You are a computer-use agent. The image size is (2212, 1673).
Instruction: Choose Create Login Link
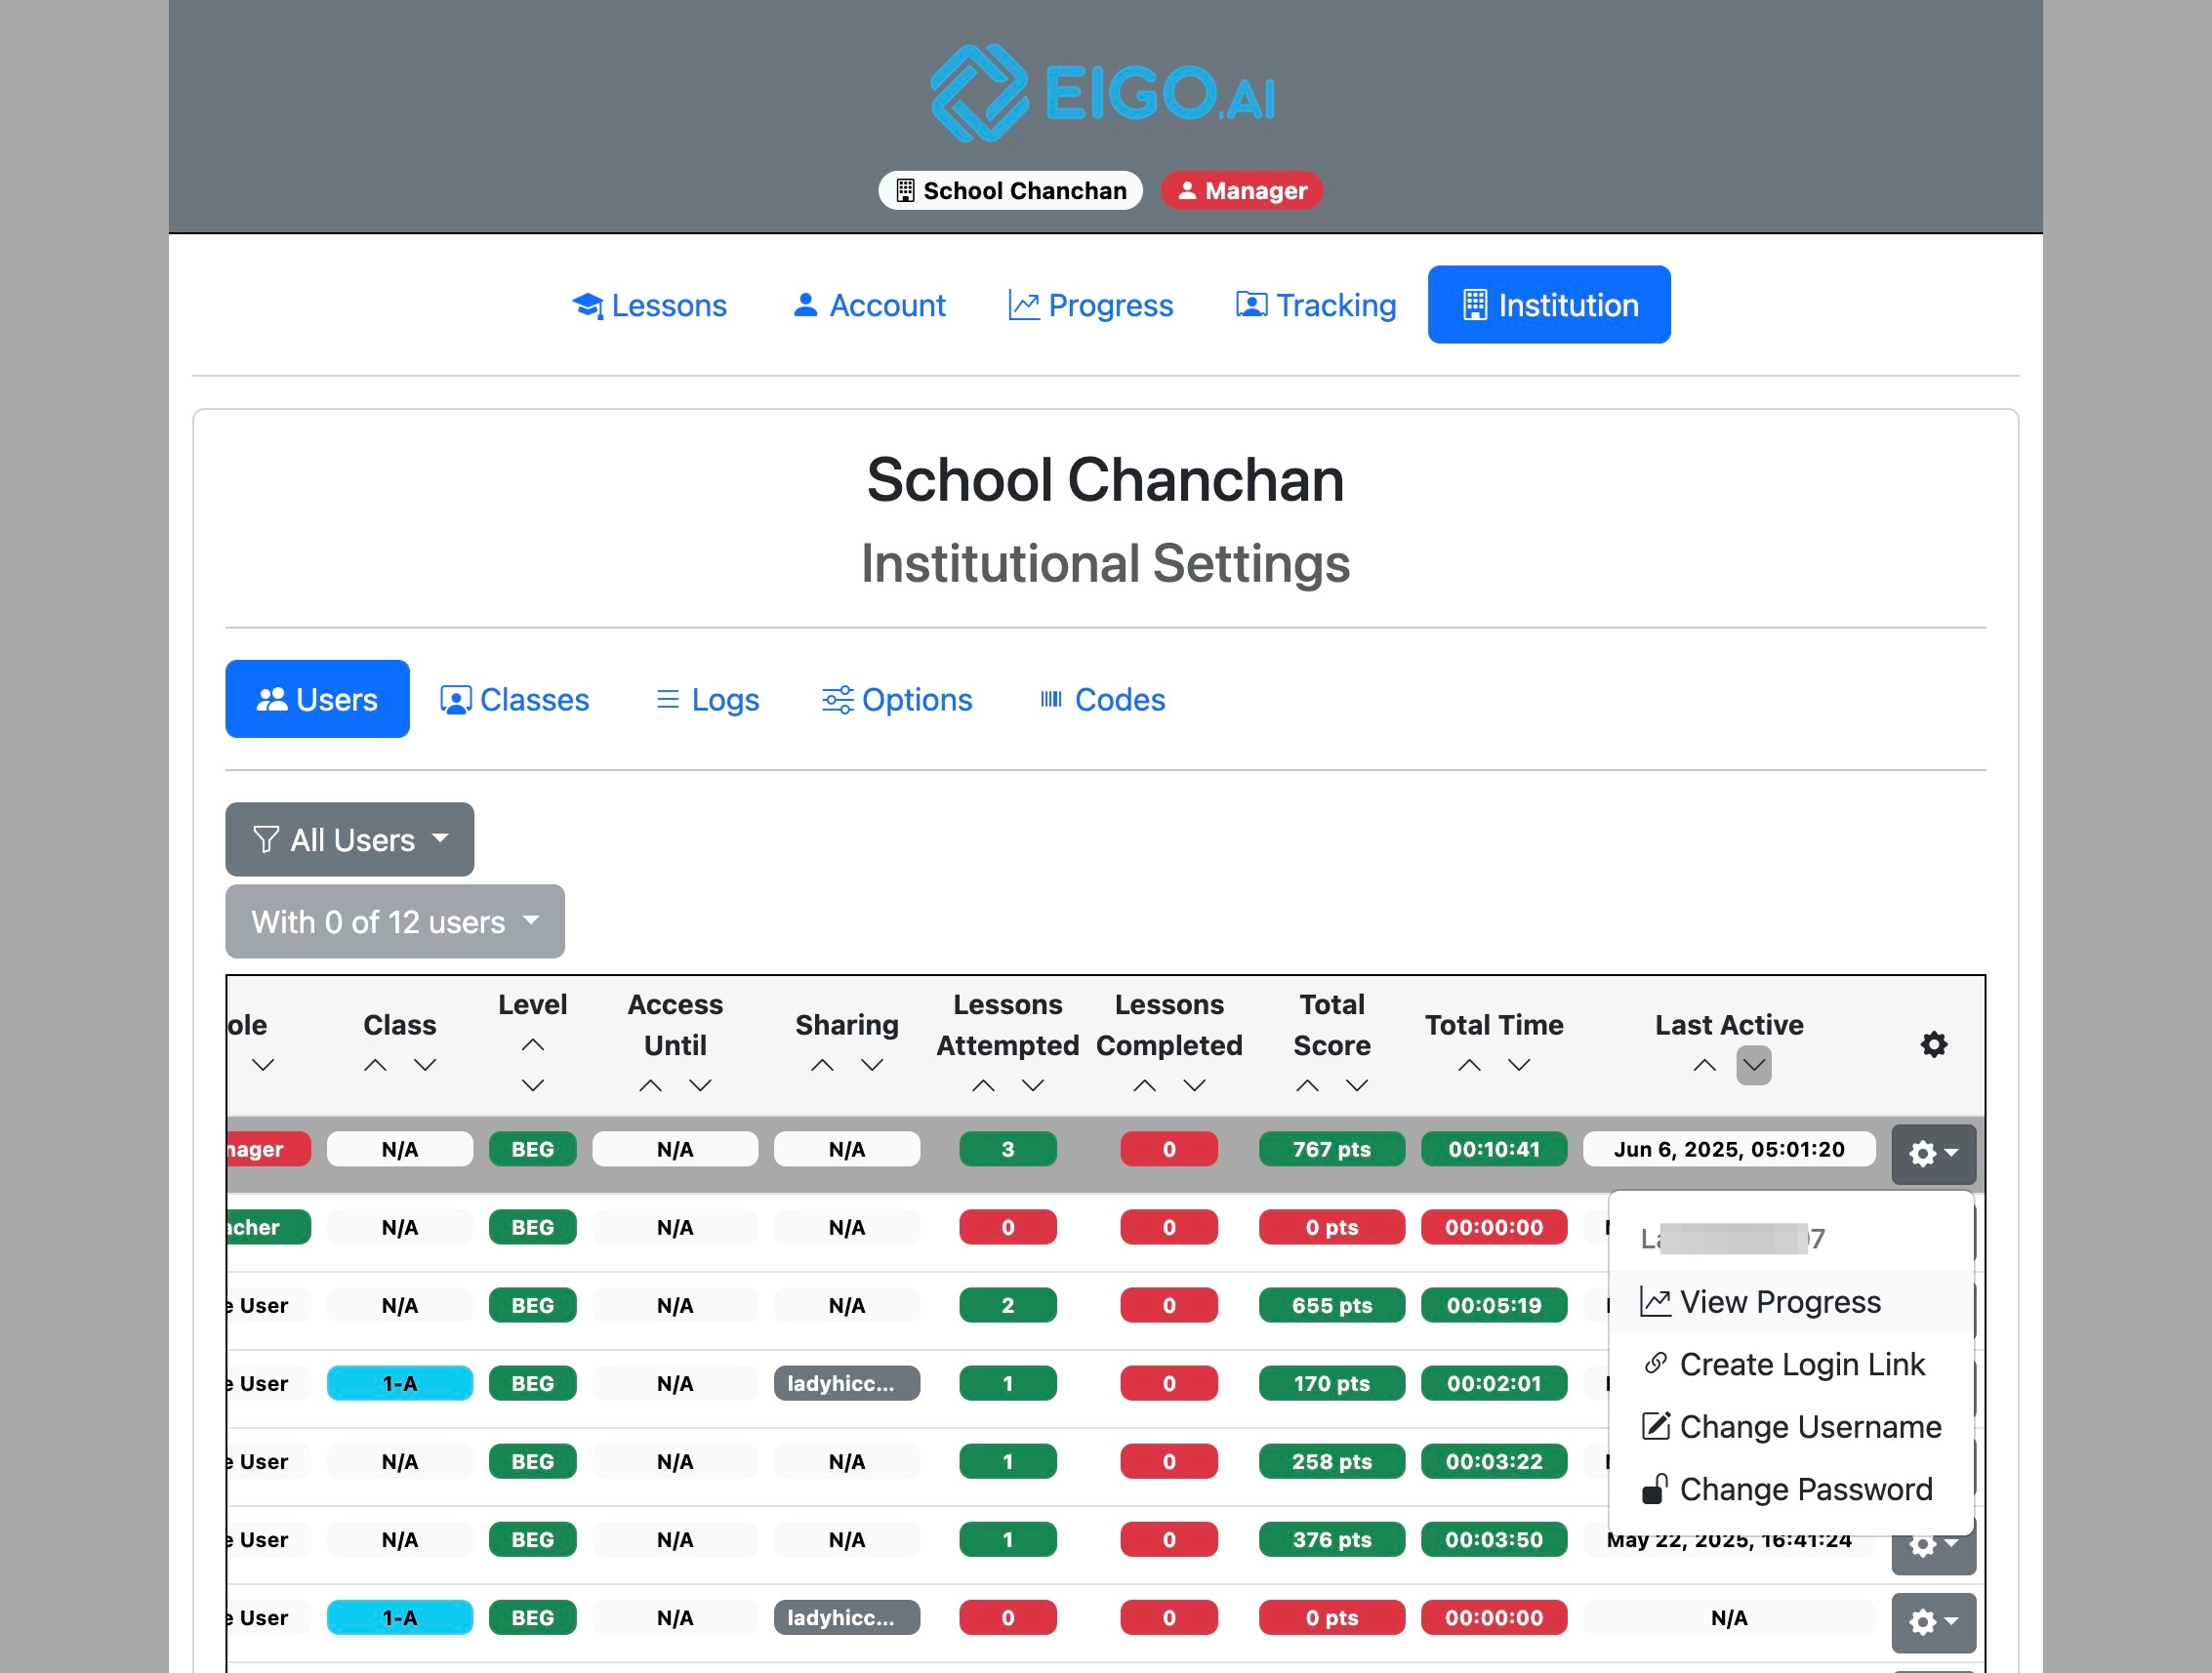1792,1364
